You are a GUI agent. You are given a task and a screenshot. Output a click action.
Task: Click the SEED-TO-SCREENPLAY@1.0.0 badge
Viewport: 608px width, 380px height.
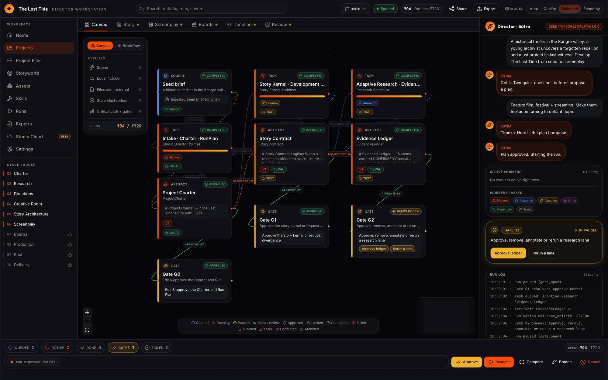click(574, 26)
